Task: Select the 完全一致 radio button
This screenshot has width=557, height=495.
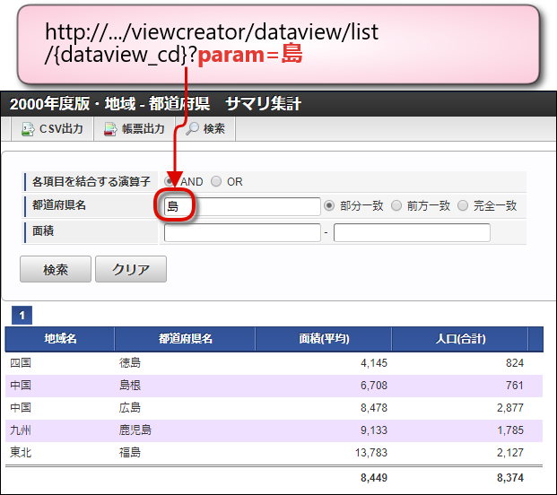Action: [463, 205]
